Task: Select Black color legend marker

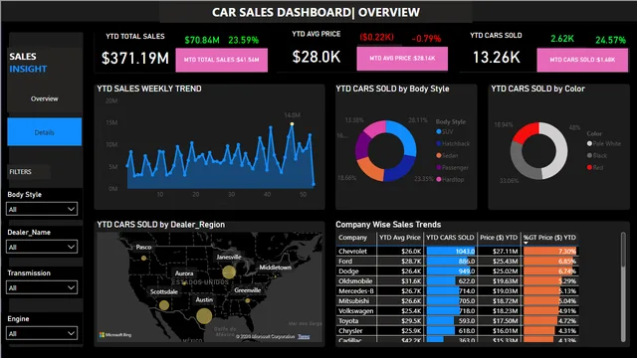Action: [x=589, y=155]
